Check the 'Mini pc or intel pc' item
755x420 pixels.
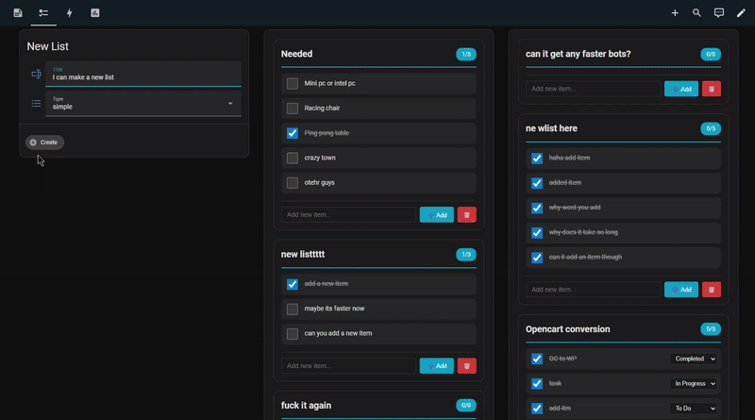point(293,83)
